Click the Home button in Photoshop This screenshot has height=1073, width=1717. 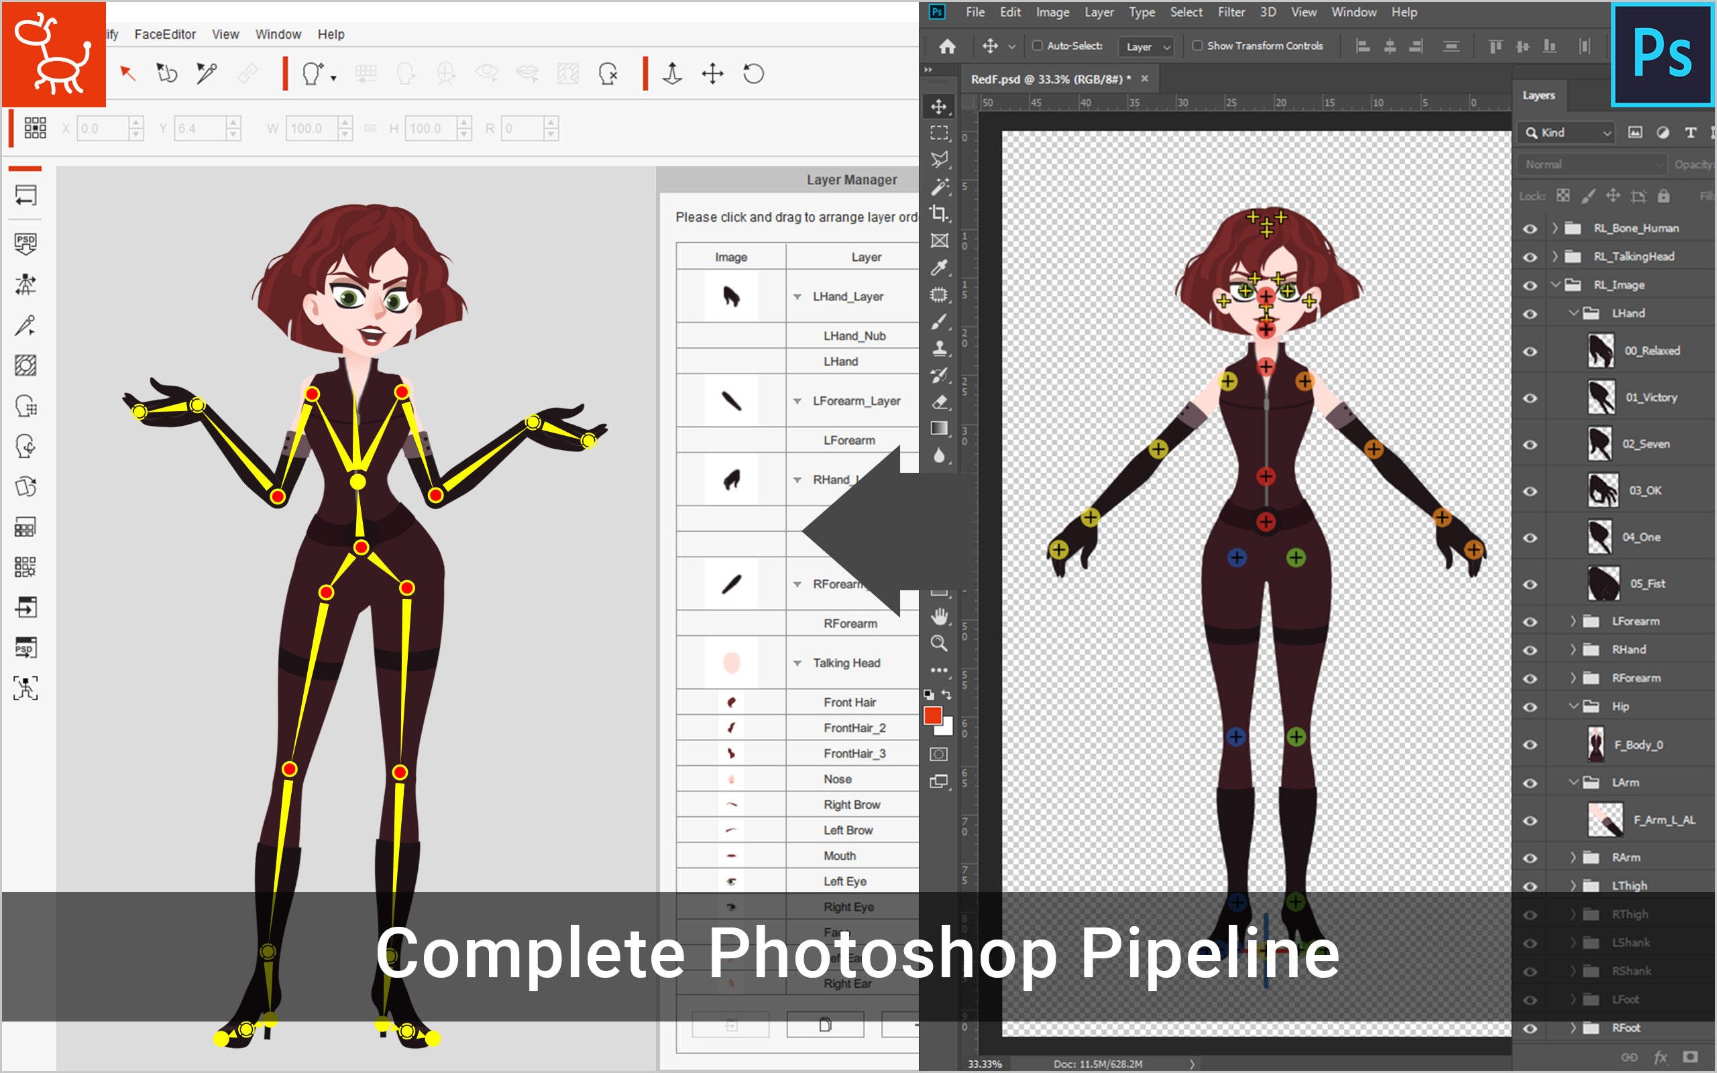[948, 46]
